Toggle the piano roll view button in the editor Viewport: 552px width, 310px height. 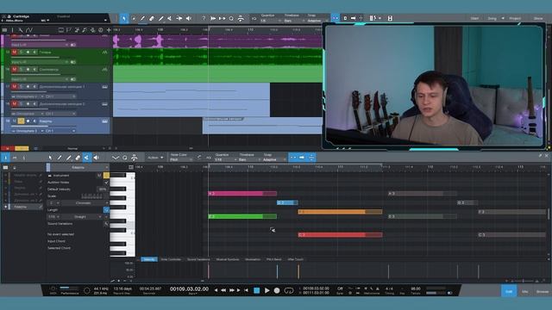(x=5, y=158)
